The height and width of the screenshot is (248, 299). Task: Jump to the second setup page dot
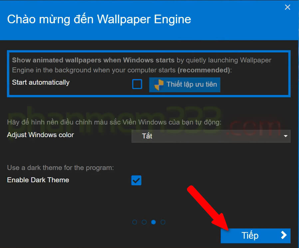(x=144, y=222)
